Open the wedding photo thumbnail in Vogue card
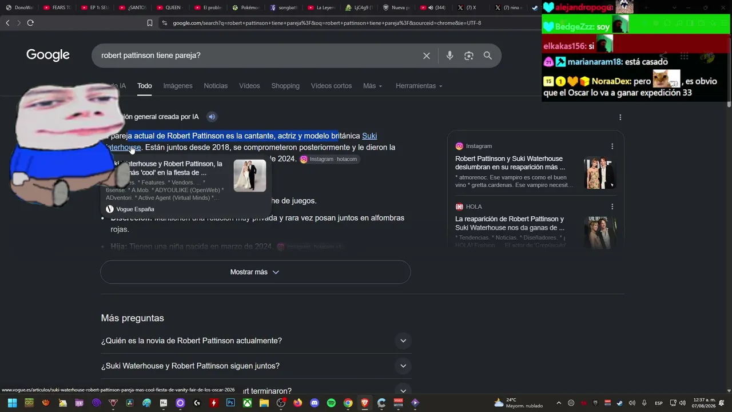This screenshot has height=412, width=732. pyautogui.click(x=250, y=176)
